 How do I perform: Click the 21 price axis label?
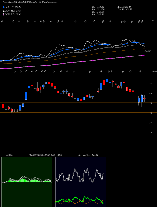tap(151, 83)
